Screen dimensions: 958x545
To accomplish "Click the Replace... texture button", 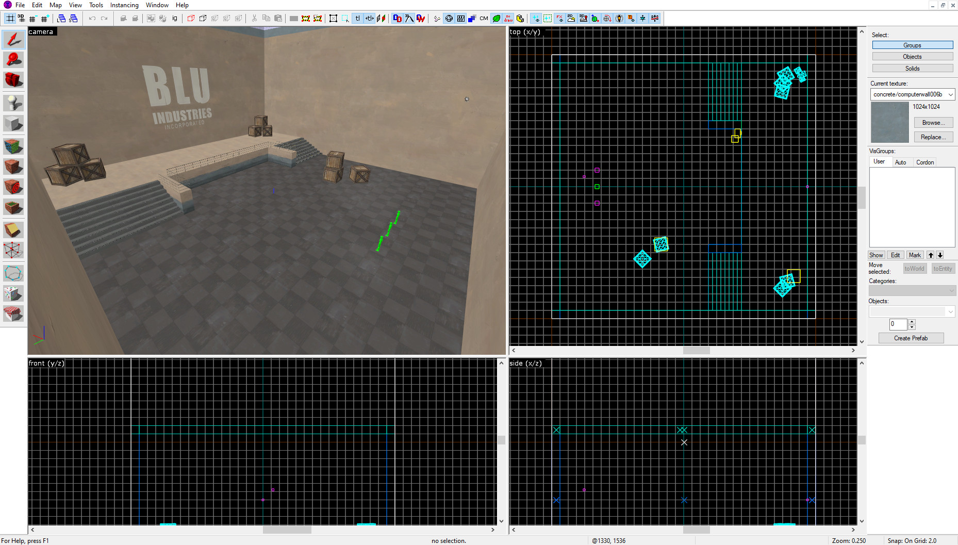I will pyautogui.click(x=933, y=137).
